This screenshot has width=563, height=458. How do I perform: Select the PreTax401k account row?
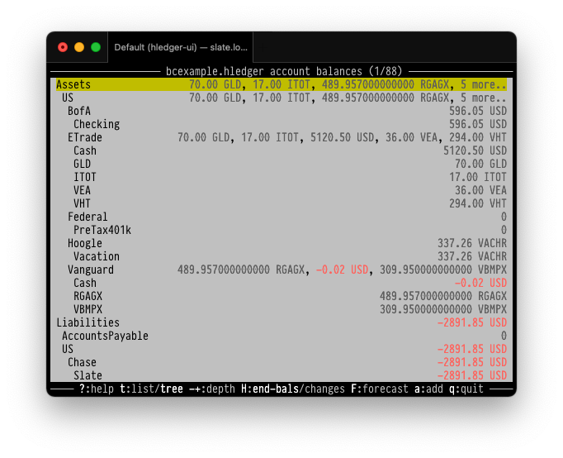[102, 230]
